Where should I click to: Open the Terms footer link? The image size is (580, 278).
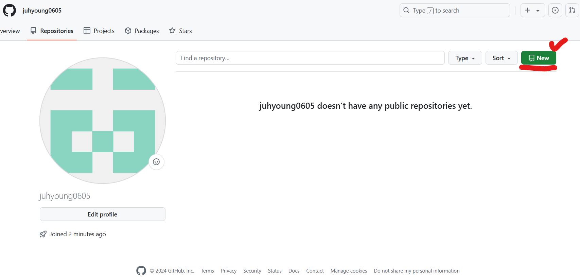pos(207,271)
